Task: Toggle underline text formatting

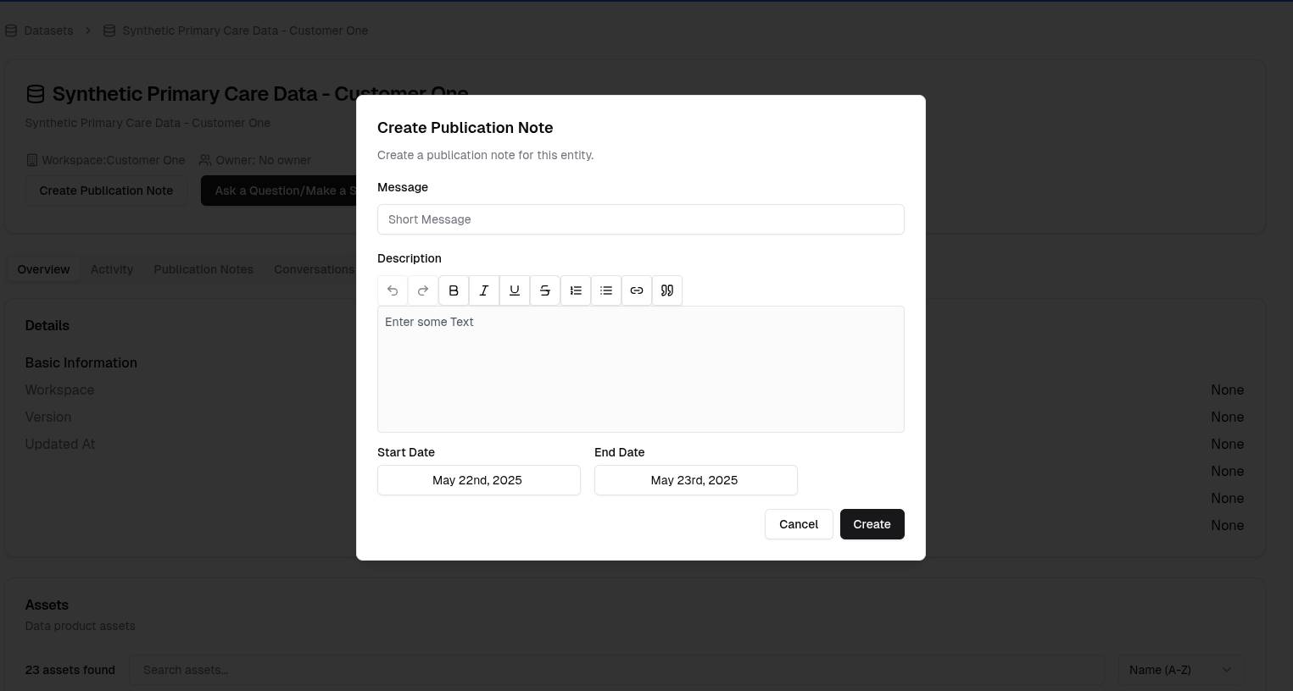Action: [x=515, y=290]
